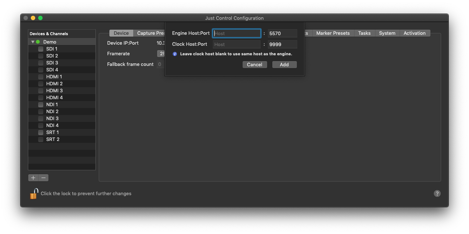Viewport: 469px width, 234px height.
Task: Select the SRT 2 row label
Action: [53, 139]
